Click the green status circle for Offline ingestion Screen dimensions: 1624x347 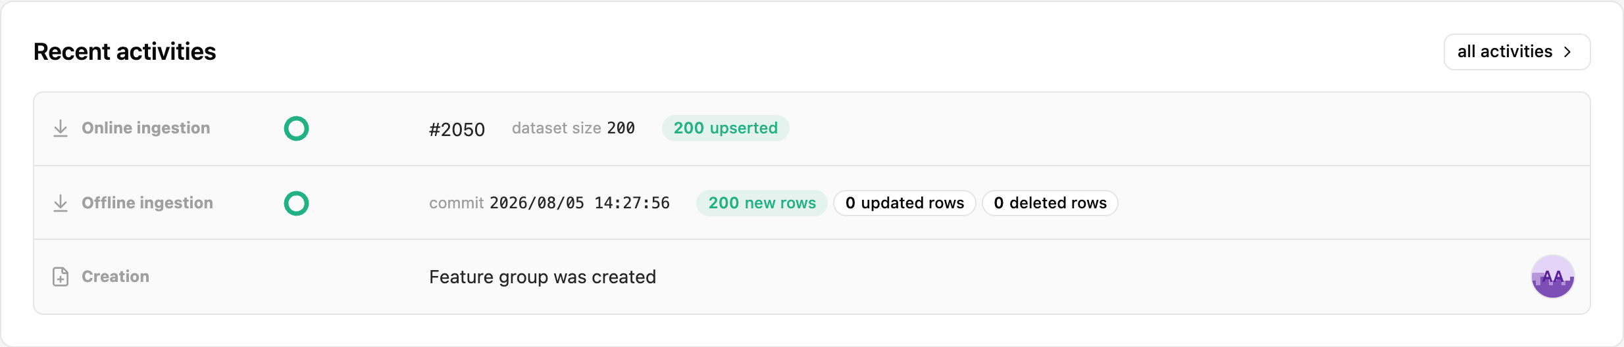tap(296, 203)
